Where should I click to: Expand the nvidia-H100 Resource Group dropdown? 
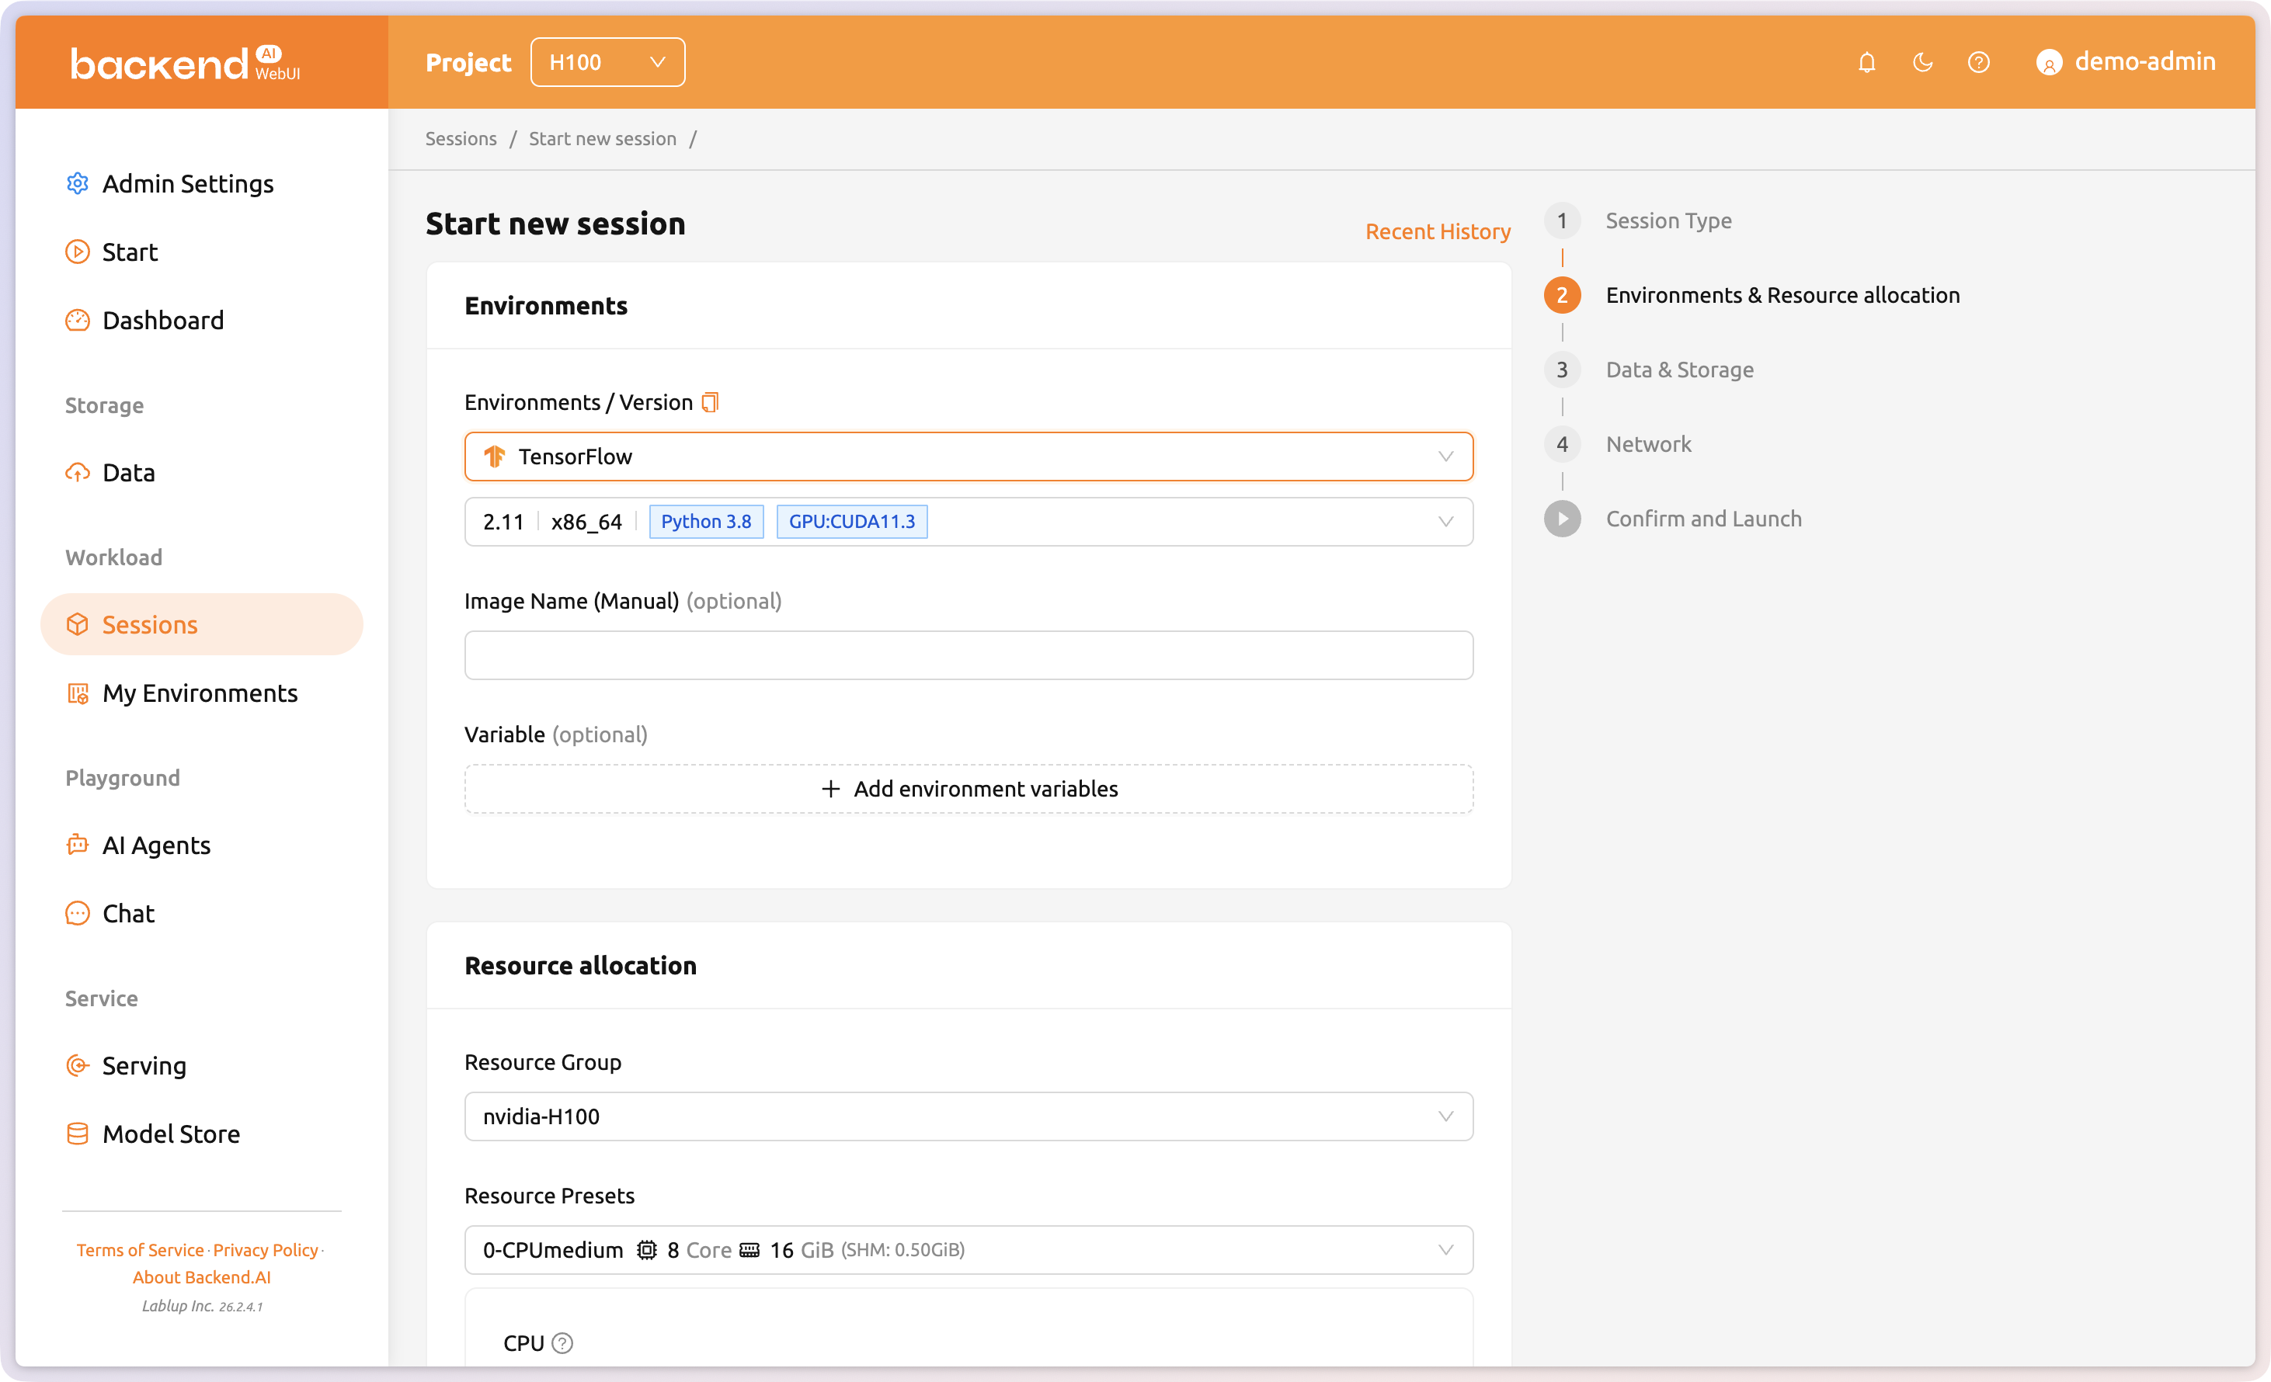968,1116
